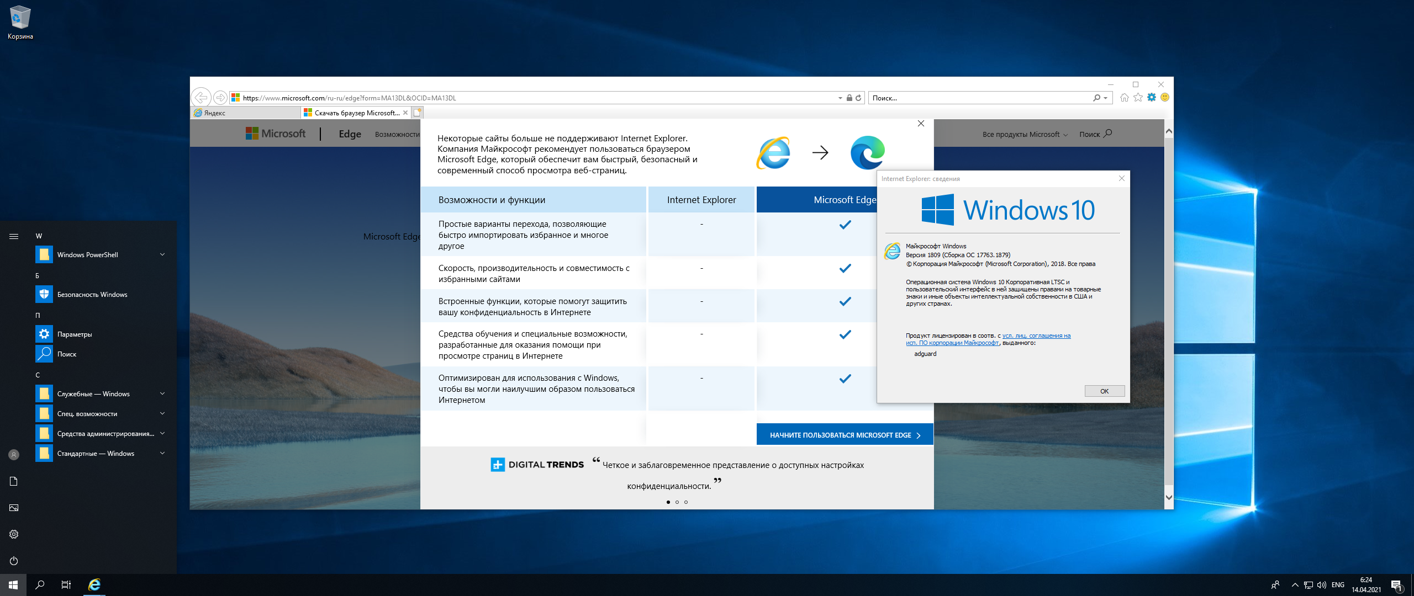
Task: Open Pictures icon in Start sidebar
Action: click(14, 508)
